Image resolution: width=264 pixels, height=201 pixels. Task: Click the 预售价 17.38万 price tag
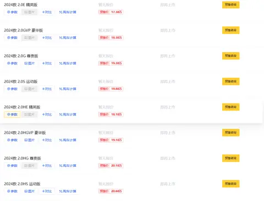pos(111,12)
